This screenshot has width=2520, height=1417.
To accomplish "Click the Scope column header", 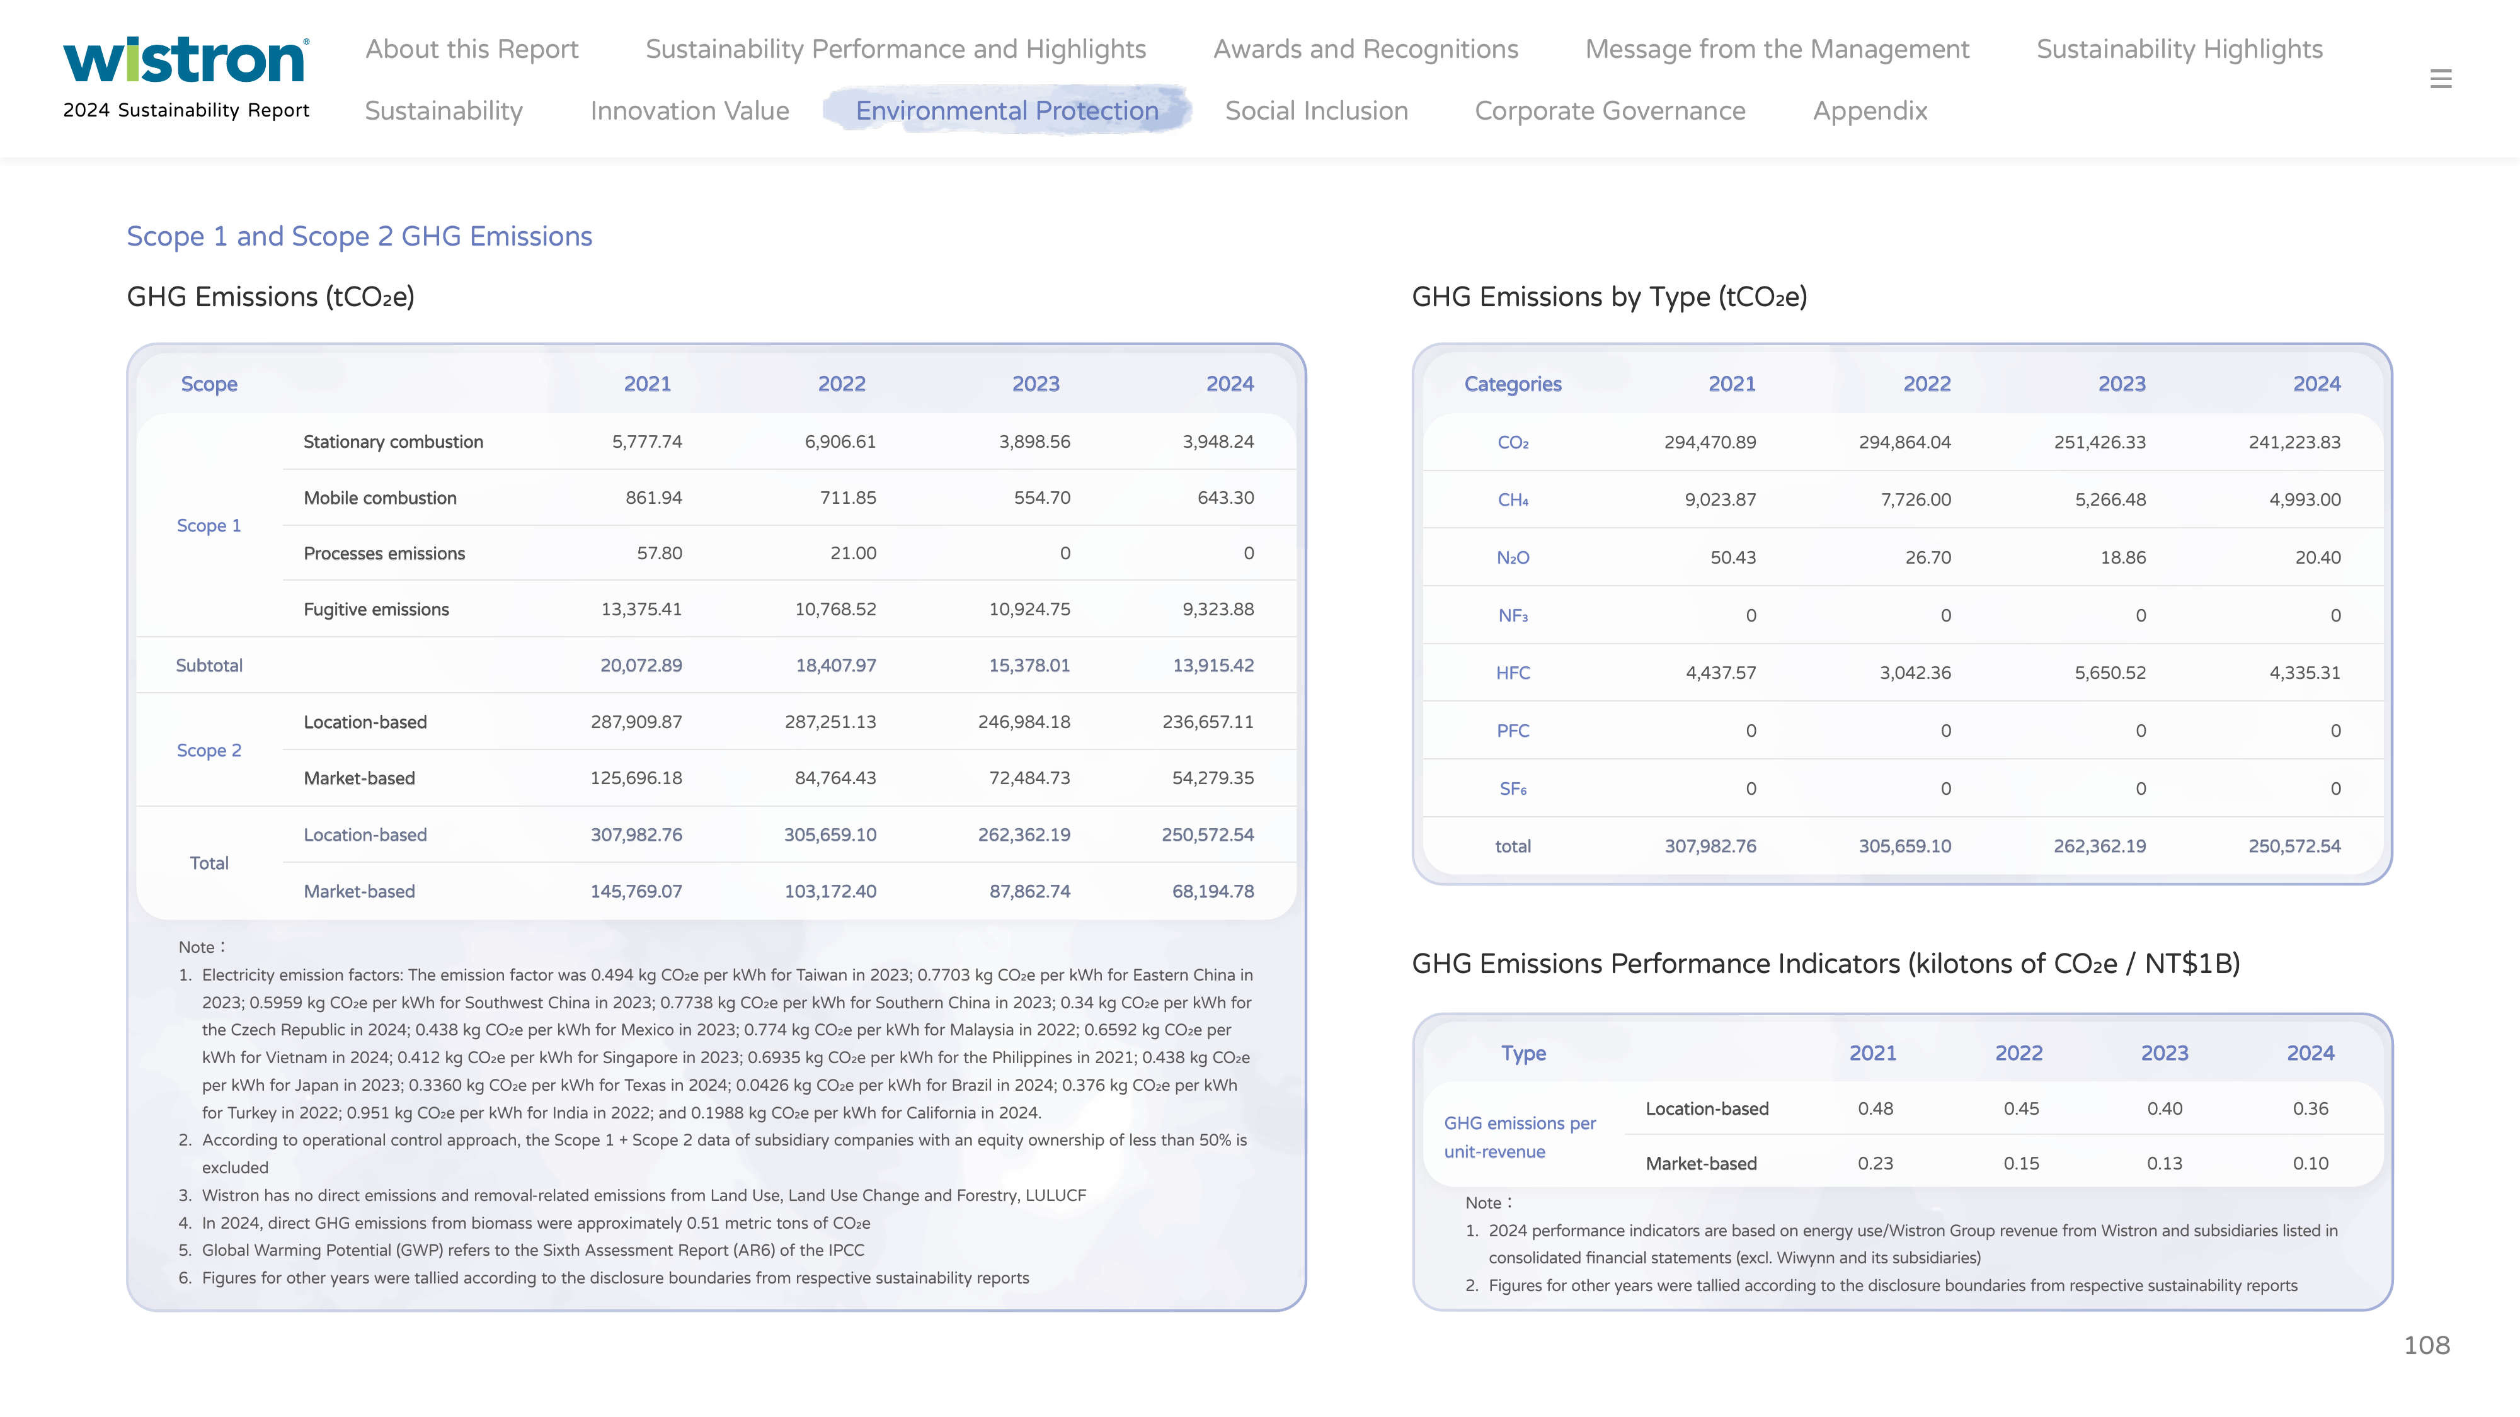I will 209,384.
